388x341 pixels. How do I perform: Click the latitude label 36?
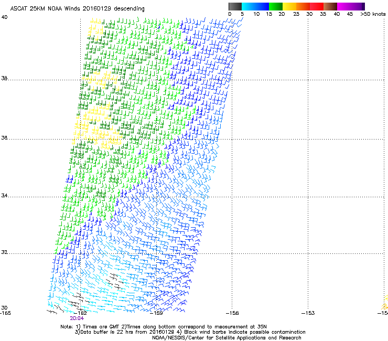click(4, 137)
